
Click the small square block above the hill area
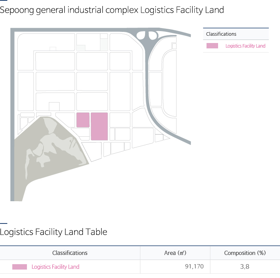(x=54, y=106)
